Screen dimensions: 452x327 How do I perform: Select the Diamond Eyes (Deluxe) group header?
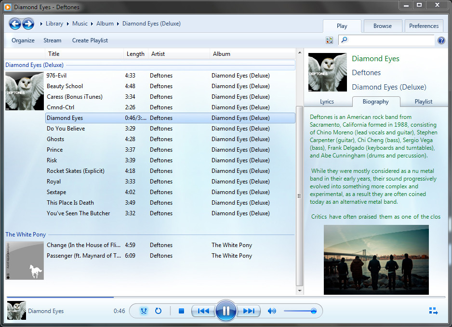pyautogui.click(x=150, y=65)
